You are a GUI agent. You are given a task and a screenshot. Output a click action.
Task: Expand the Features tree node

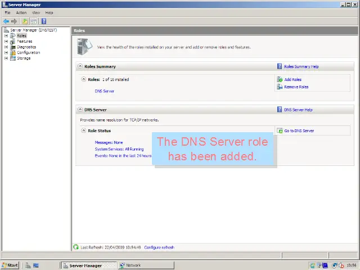pyautogui.click(x=6, y=41)
